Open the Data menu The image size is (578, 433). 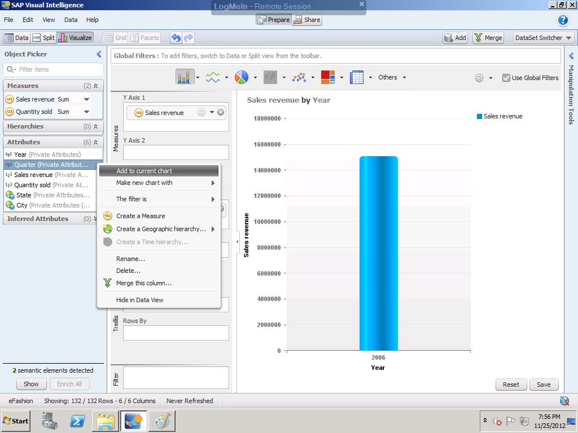71,20
